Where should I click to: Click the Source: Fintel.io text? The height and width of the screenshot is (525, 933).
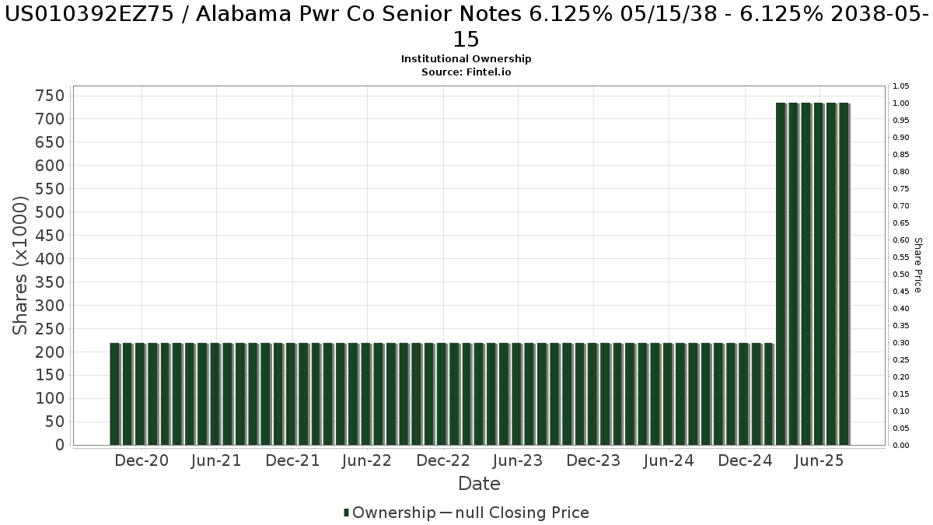click(x=466, y=72)
